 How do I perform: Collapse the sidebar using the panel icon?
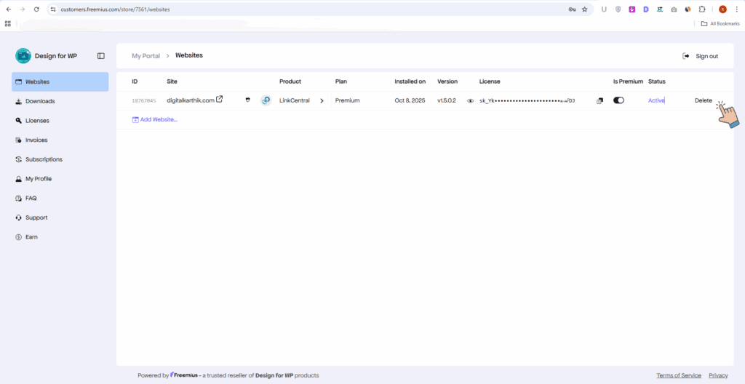tap(100, 56)
